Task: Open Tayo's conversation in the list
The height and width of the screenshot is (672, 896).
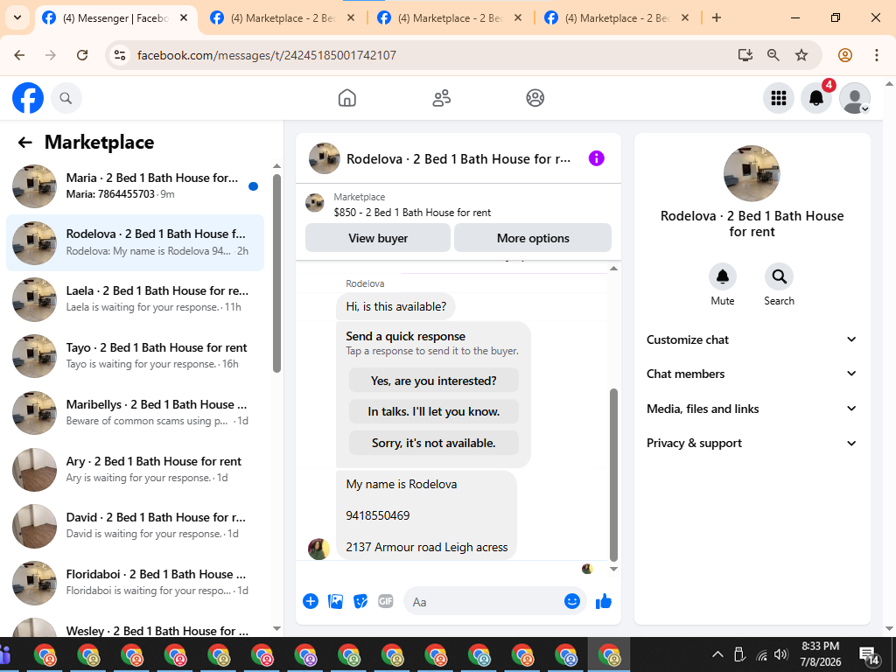Action: coord(136,355)
